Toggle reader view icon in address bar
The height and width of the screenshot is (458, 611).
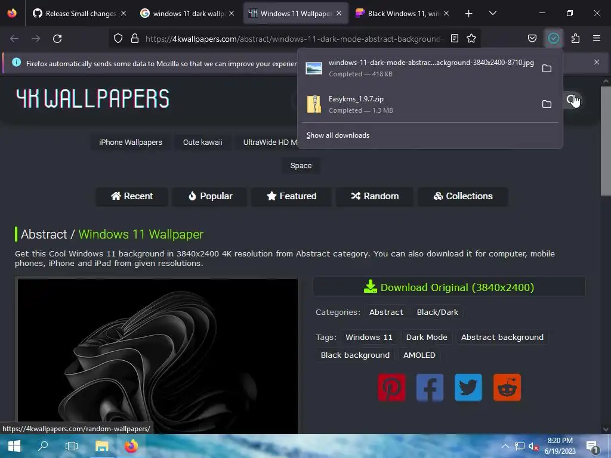pos(454,38)
